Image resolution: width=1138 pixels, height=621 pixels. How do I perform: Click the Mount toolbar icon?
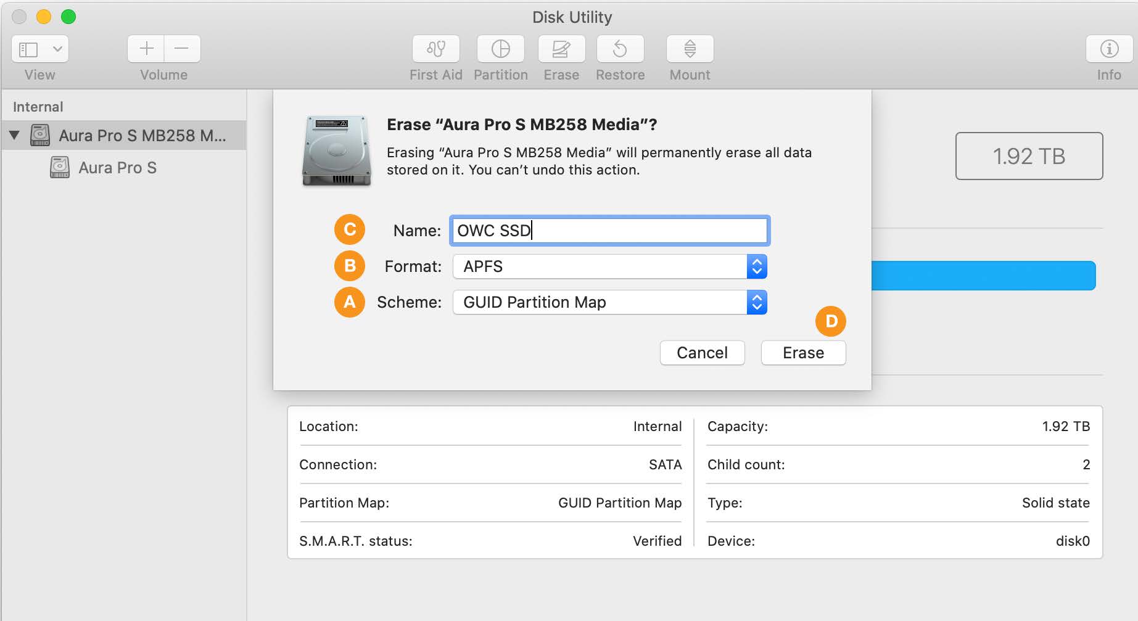(689, 49)
